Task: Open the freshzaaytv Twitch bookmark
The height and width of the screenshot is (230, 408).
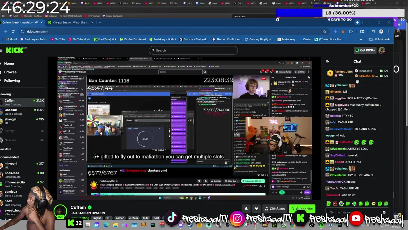Action: pos(34,39)
